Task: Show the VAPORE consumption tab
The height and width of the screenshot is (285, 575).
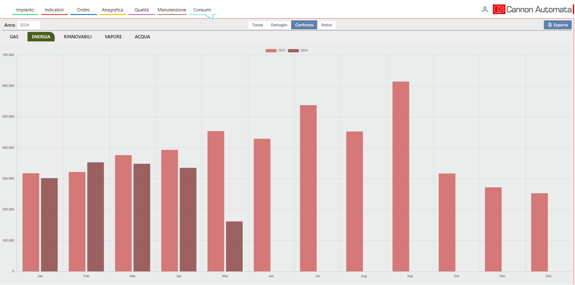Action: (113, 37)
